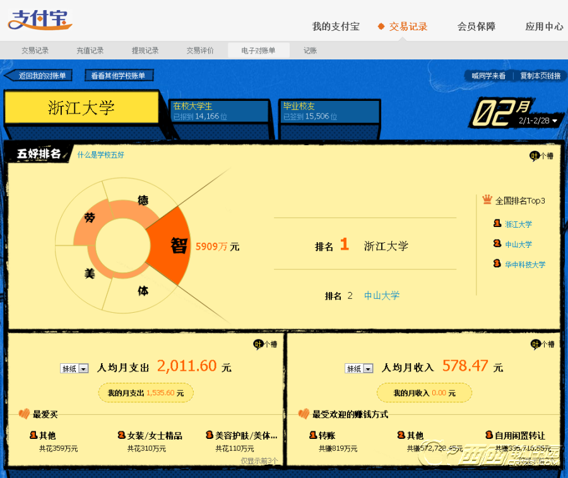This screenshot has height=478, width=568.
Task: Open 我的支付宝 in the top navigation
Action: click(336, 26)
